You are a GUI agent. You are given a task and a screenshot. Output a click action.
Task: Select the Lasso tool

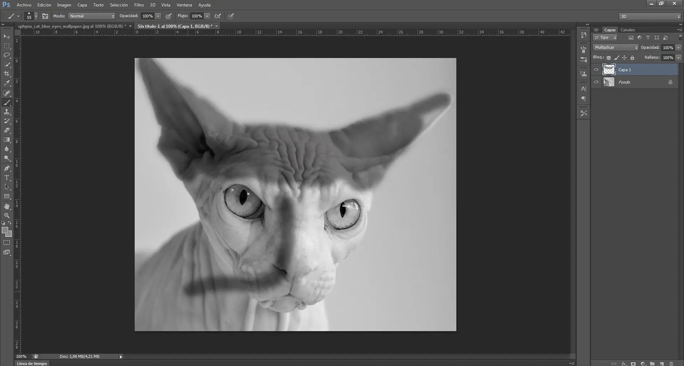pos(7,55)
